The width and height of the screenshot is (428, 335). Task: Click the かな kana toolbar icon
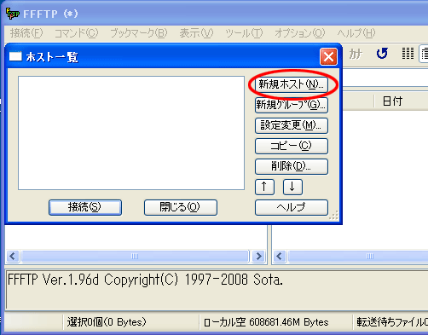(356, 54)
